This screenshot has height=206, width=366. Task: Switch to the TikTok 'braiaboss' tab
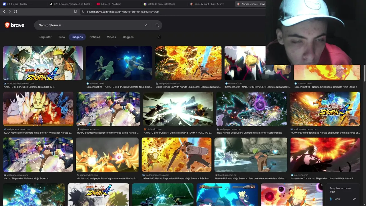70,4
